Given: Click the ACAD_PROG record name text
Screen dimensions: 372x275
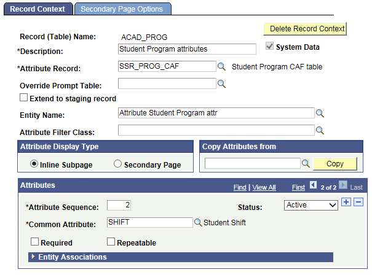Looking at the screenshot, I should pyautogui.click(x=144, y=37).
